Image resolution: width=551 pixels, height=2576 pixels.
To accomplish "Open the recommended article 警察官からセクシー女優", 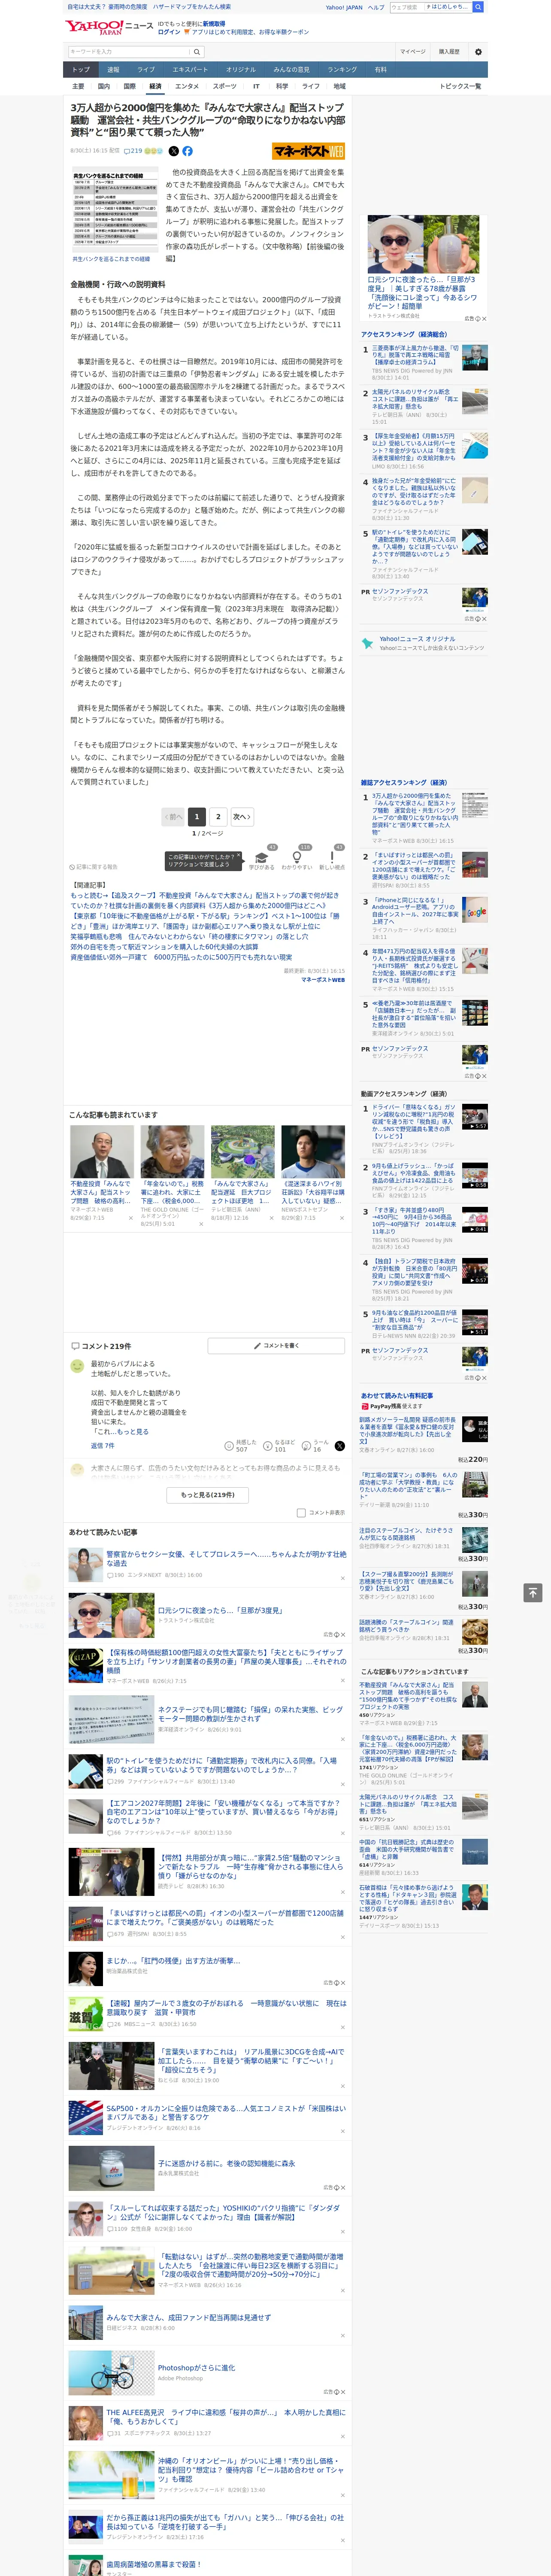I will point(226,1558).
